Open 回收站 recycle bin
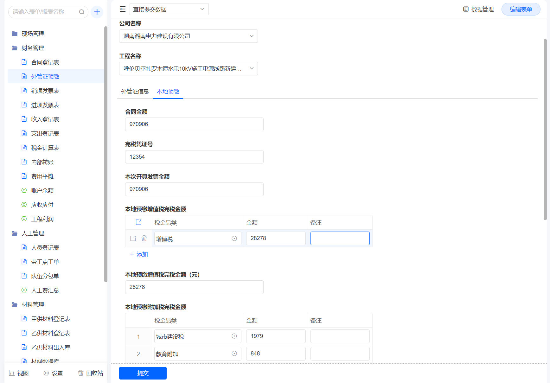The image size is (550, 383). point(91,373)
